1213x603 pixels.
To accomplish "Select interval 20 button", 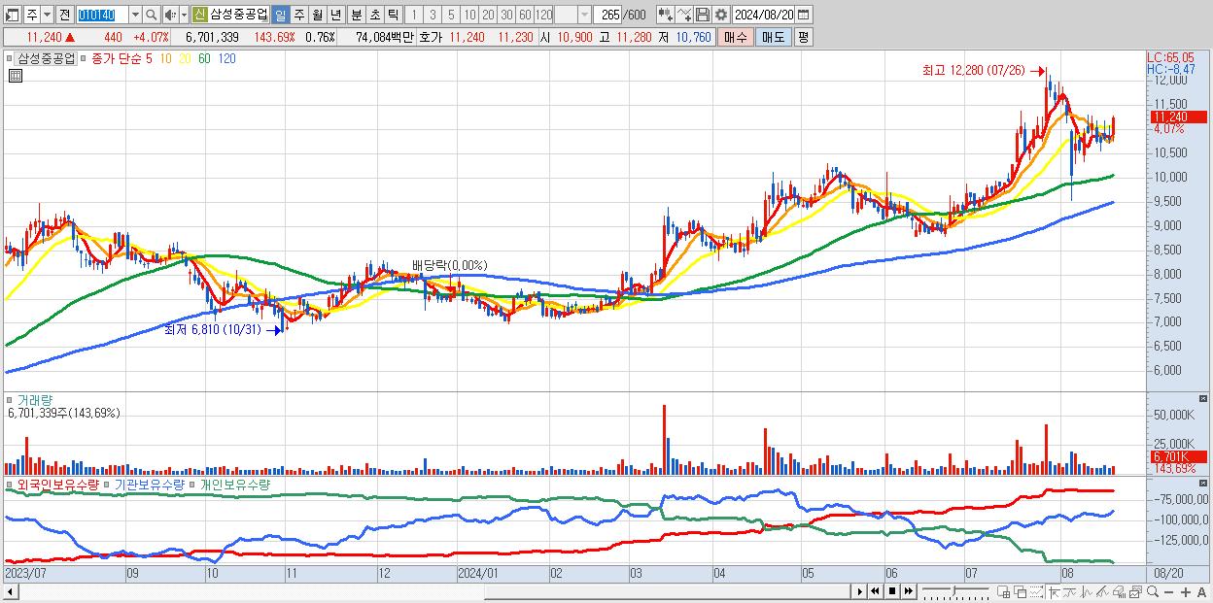I will click(x=488, y=15).
